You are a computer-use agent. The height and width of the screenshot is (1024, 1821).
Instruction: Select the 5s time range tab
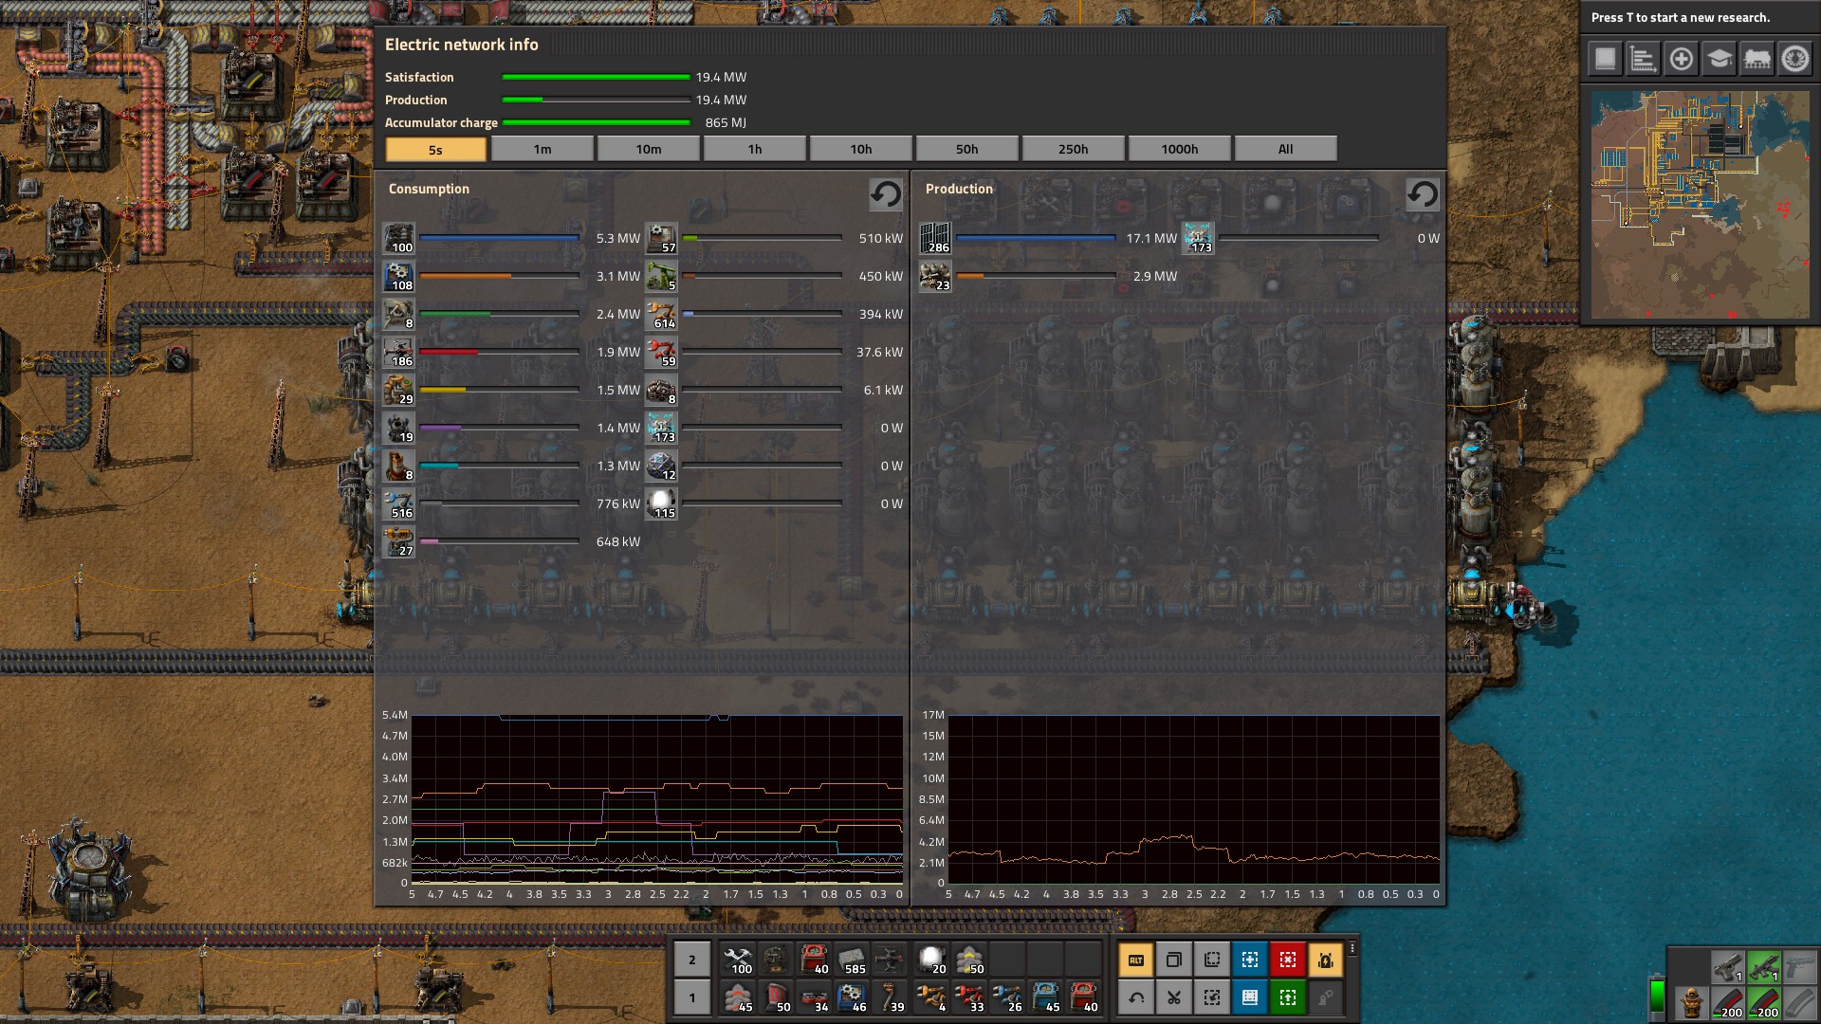coord(435,149)
